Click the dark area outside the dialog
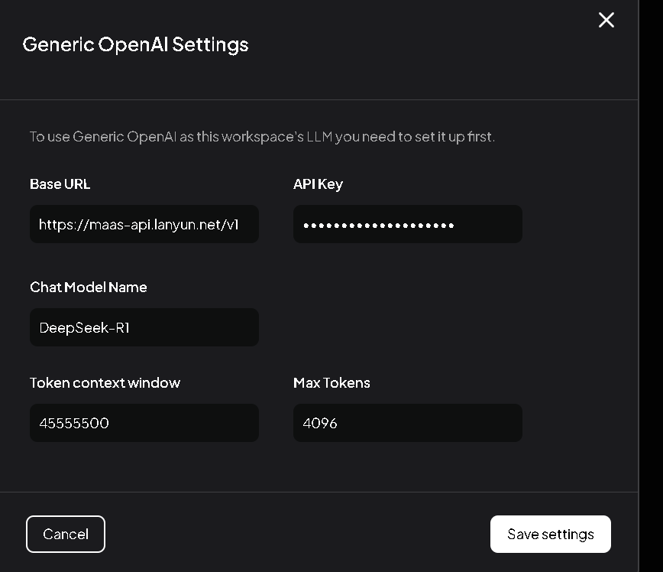Screen dimensions: 663x572 point(651,306)
